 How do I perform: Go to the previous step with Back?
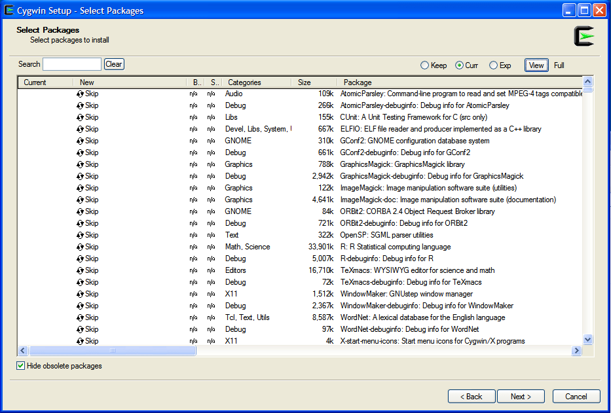pos(472,397)
